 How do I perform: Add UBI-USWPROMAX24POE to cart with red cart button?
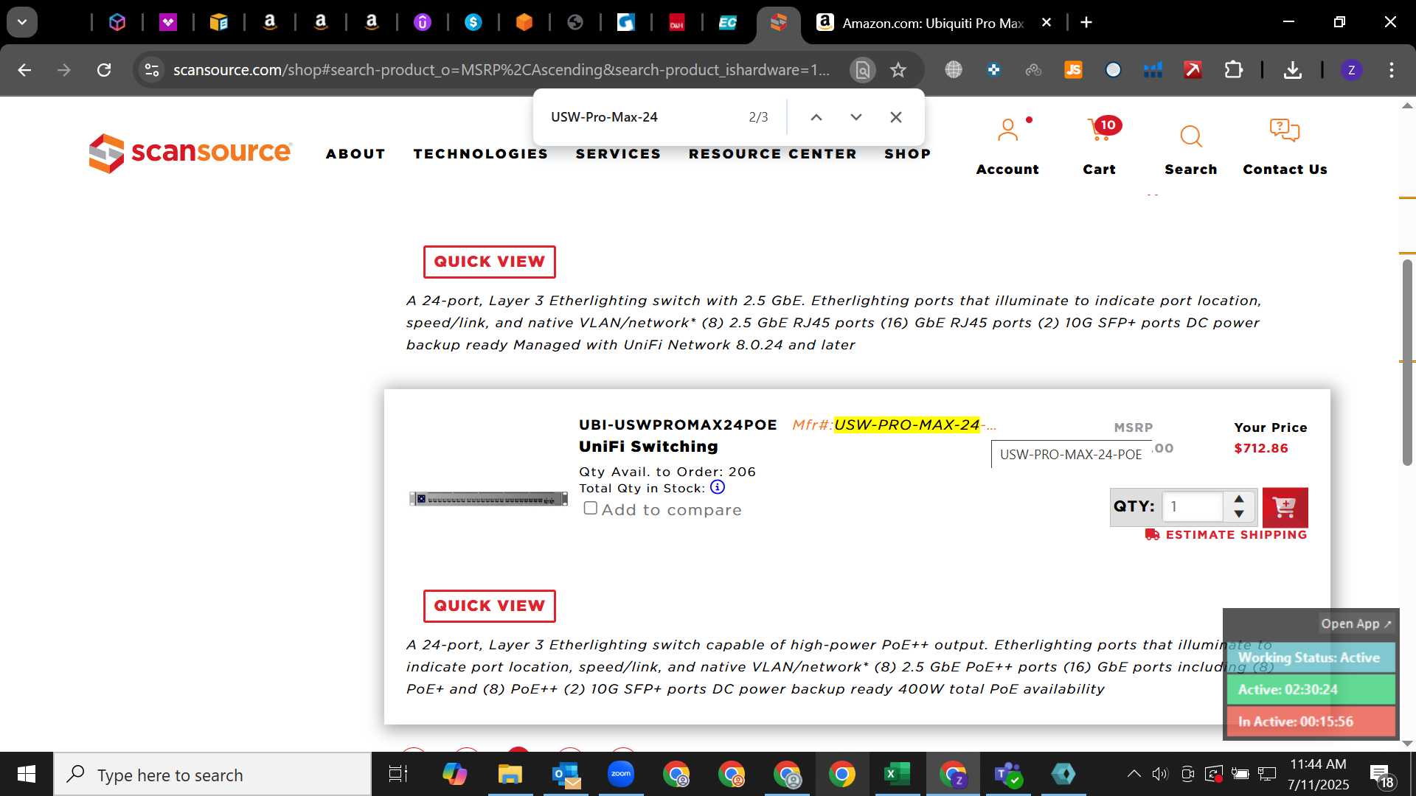(x=1285, y=507)
